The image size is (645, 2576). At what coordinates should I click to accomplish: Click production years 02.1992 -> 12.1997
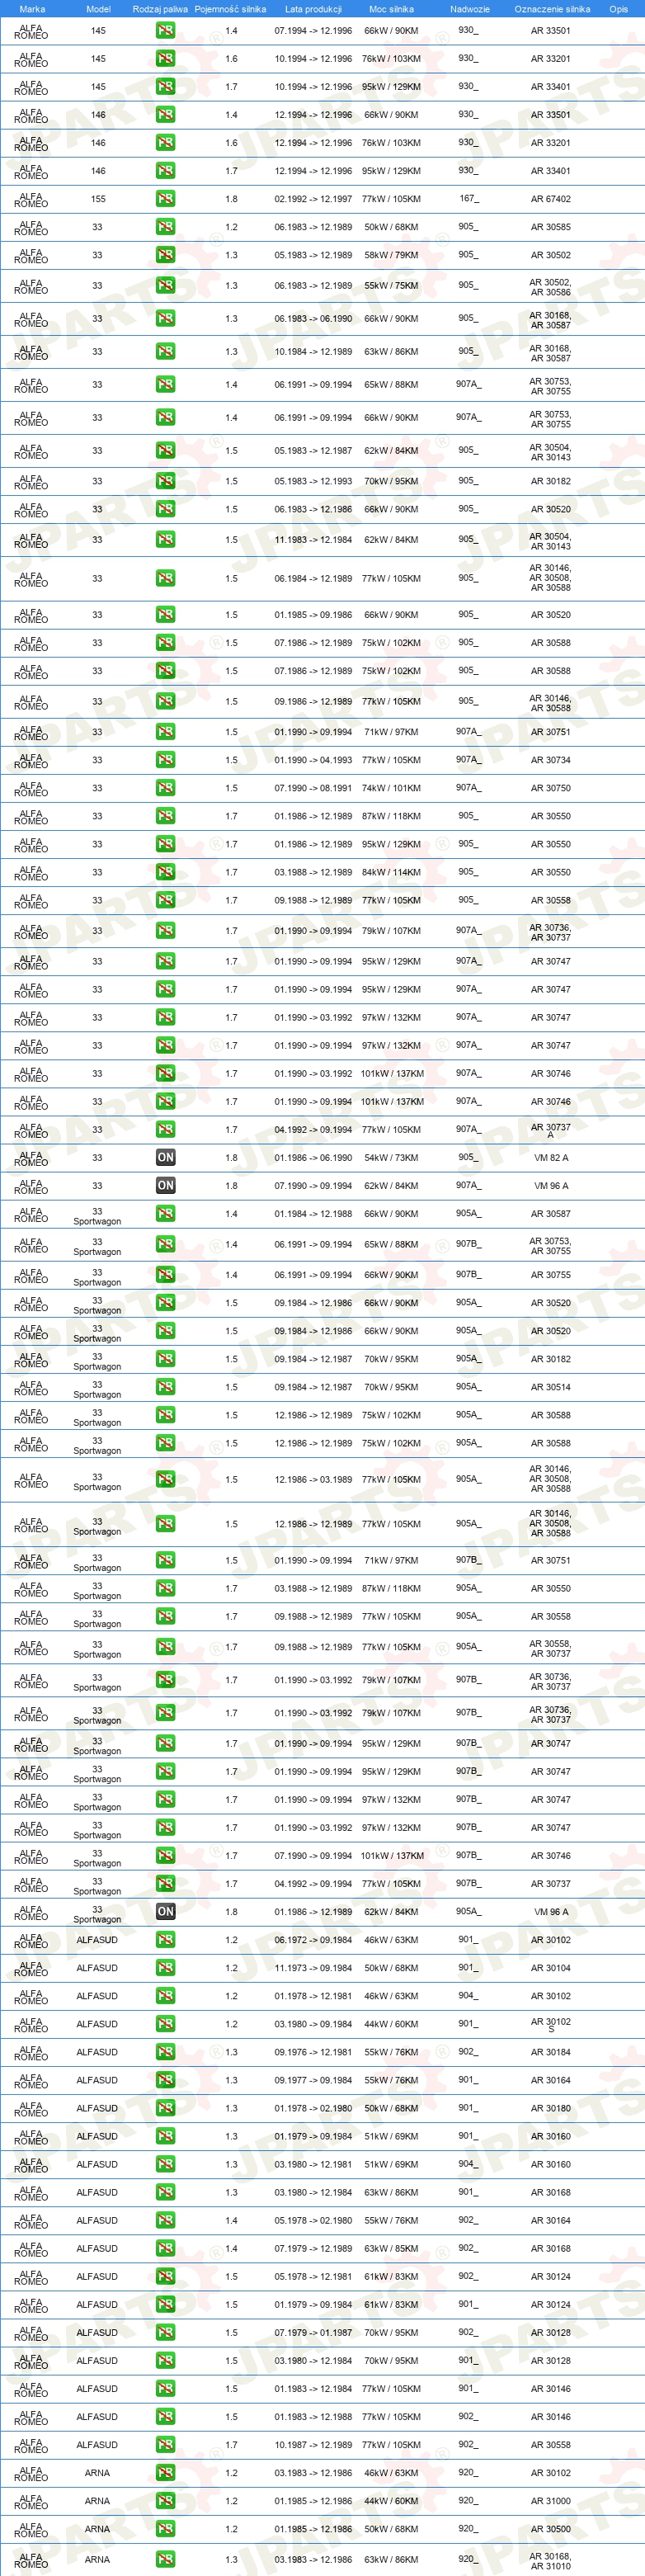(313, 199)
